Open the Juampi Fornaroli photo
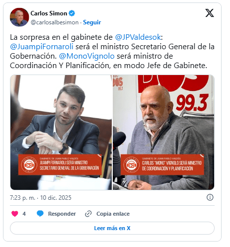 [61, 132]
